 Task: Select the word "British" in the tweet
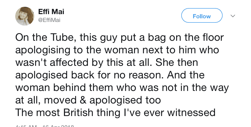pos(78,113)
